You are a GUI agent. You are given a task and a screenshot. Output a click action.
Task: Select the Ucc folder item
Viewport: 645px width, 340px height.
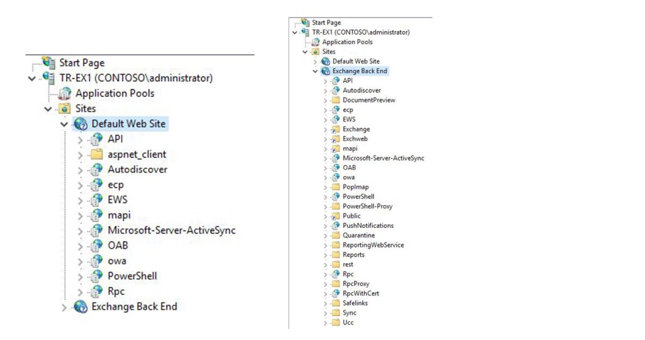pos(348,322)
